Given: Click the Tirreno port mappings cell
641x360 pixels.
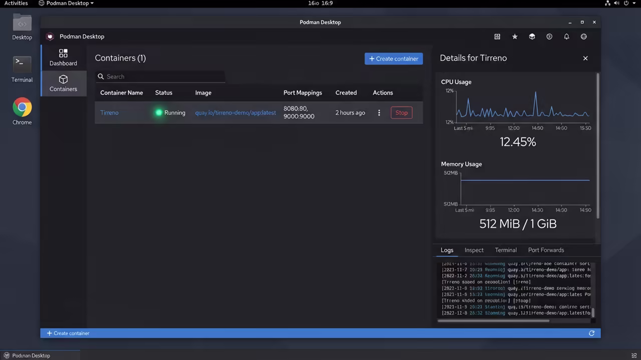Looking at the screenshot, I should tap(299, 112).
